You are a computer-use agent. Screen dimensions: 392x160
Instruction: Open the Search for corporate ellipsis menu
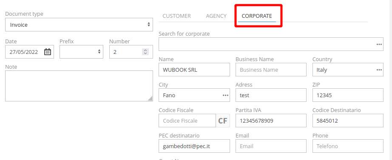coord(379,45)
